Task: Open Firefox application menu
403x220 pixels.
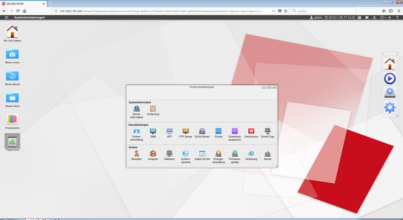Action: 398,10
